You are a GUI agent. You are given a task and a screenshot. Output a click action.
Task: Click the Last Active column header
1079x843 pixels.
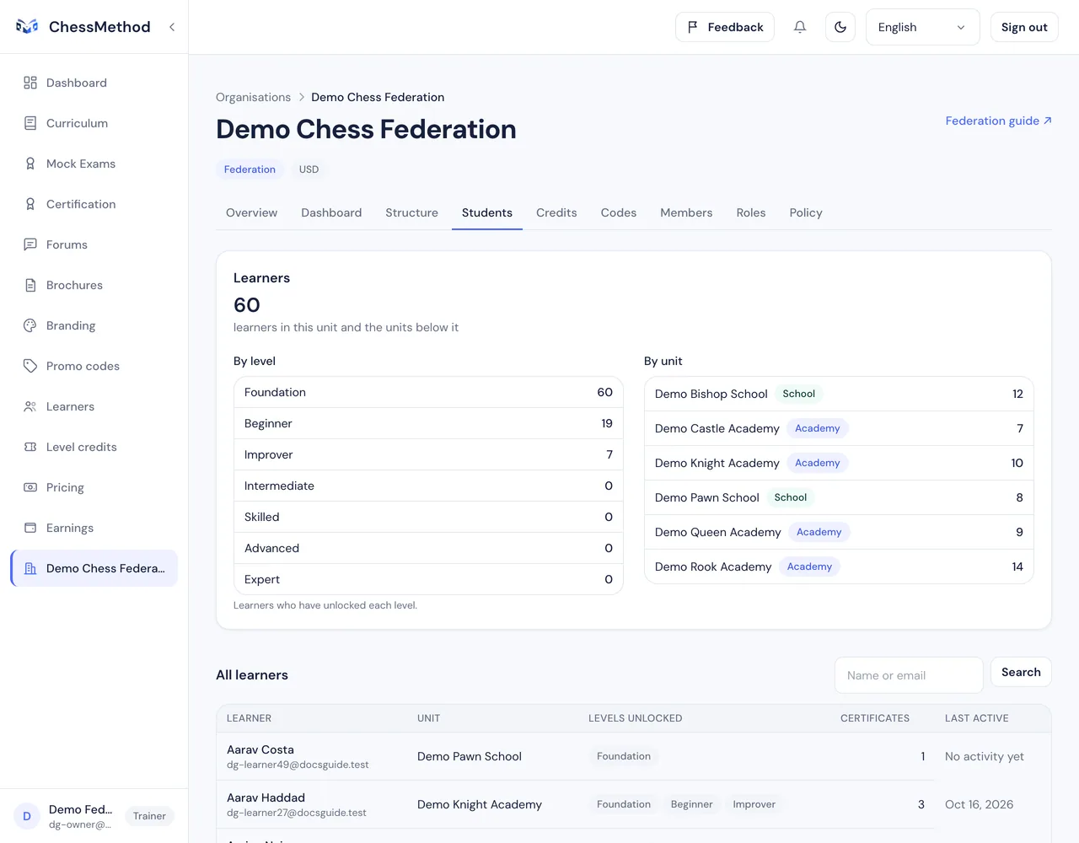pyautogui.click(x=976, y=718)
